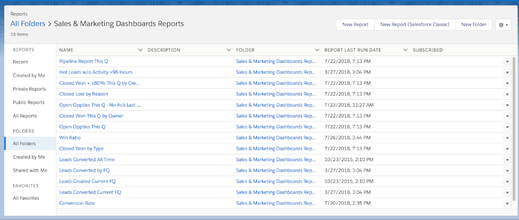Open Leads Converted by FQ report

(x=84, y=170)
